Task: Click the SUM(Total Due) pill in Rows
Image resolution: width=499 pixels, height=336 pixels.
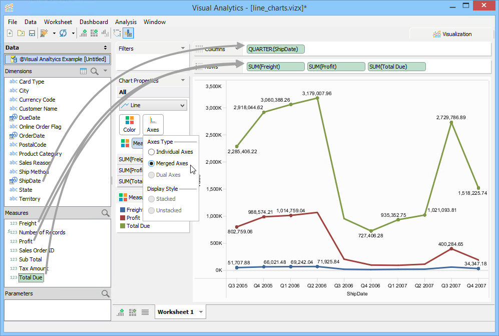Action: [396, 67]
